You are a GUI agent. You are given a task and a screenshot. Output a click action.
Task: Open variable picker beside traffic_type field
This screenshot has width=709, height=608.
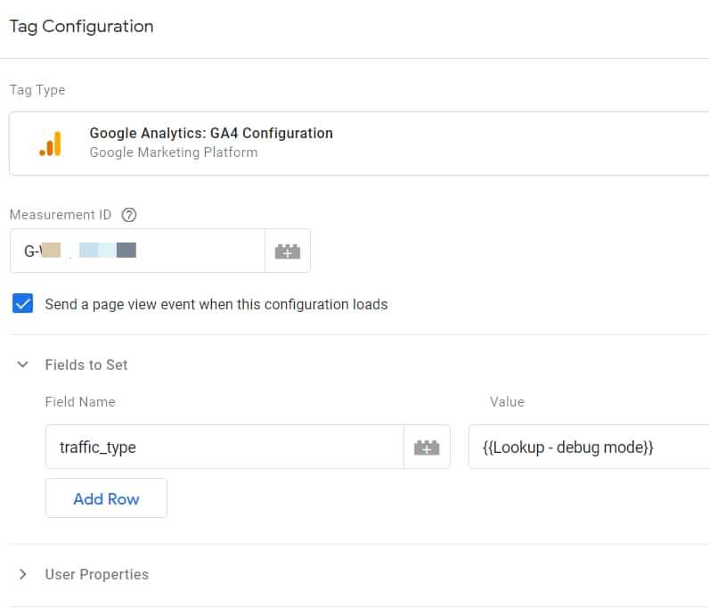point(427,447)
